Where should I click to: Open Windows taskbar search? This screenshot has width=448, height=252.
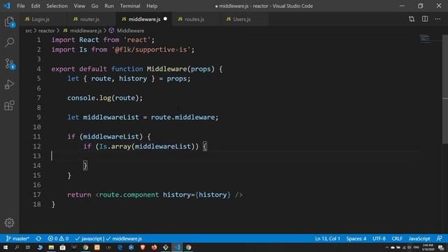pyautogui.click(x=17, y=247)
